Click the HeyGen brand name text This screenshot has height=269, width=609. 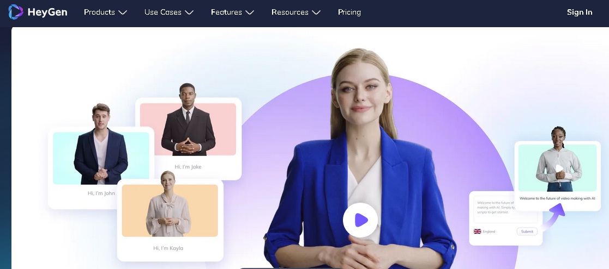coord(47,12)
